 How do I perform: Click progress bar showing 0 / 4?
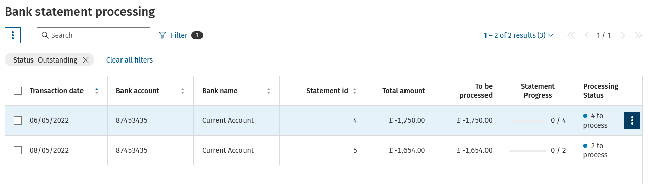(528, 121)
